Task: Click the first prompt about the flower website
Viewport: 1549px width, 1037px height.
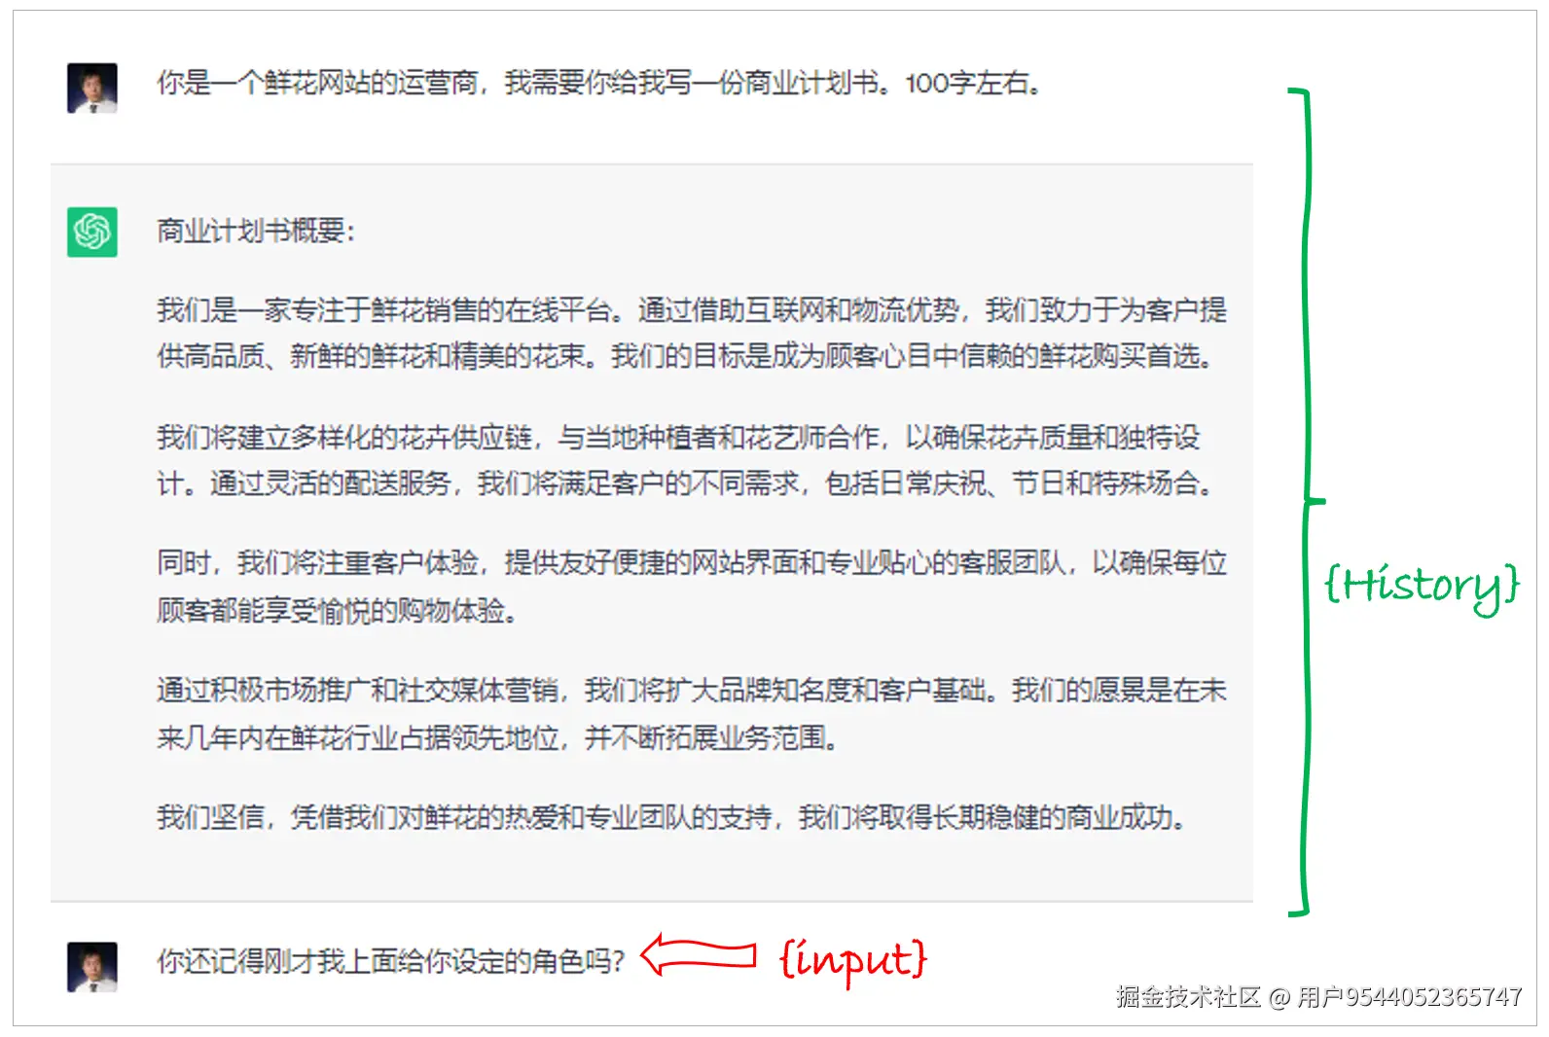Action: click(599, 84)
